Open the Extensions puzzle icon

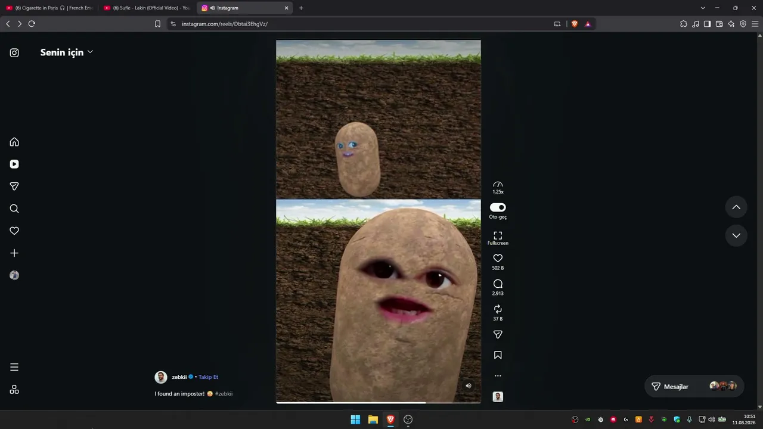coord(684,24)
